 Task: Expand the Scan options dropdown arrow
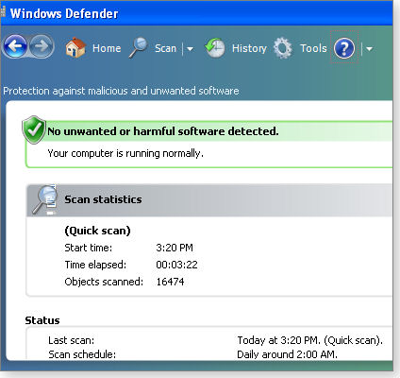(x=190, y=49)
